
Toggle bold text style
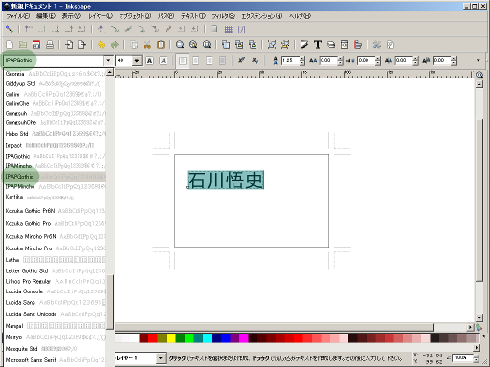point(149,60)
